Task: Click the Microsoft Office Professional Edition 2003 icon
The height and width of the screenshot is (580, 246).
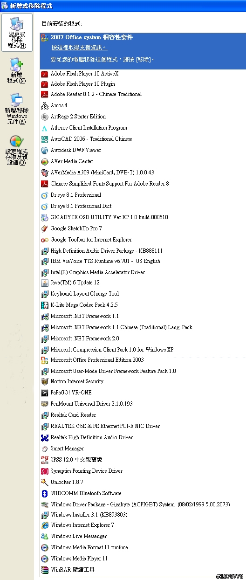Action: (45, 360)
